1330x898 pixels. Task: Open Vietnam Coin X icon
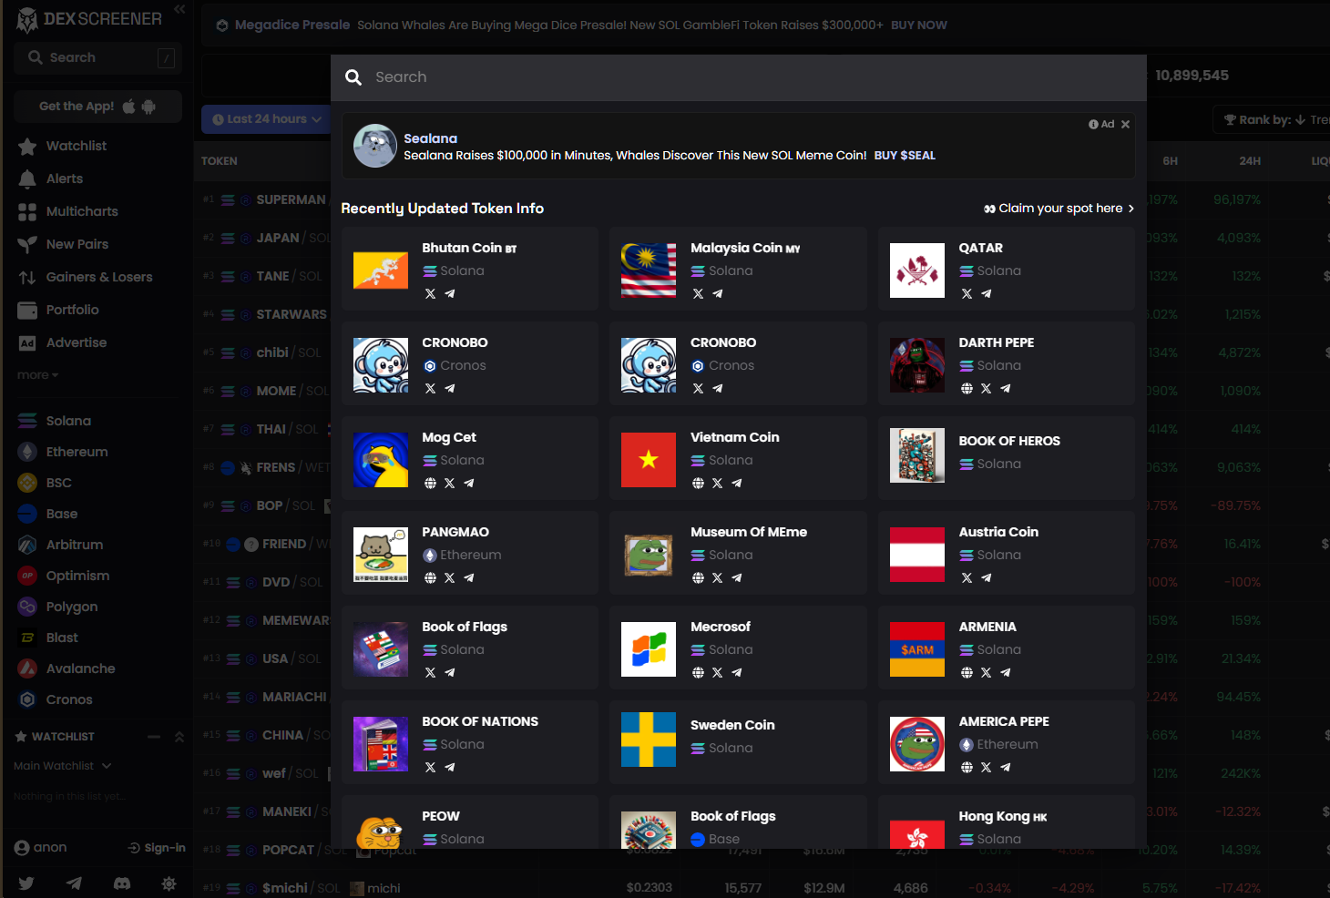[x=718, y=484]
